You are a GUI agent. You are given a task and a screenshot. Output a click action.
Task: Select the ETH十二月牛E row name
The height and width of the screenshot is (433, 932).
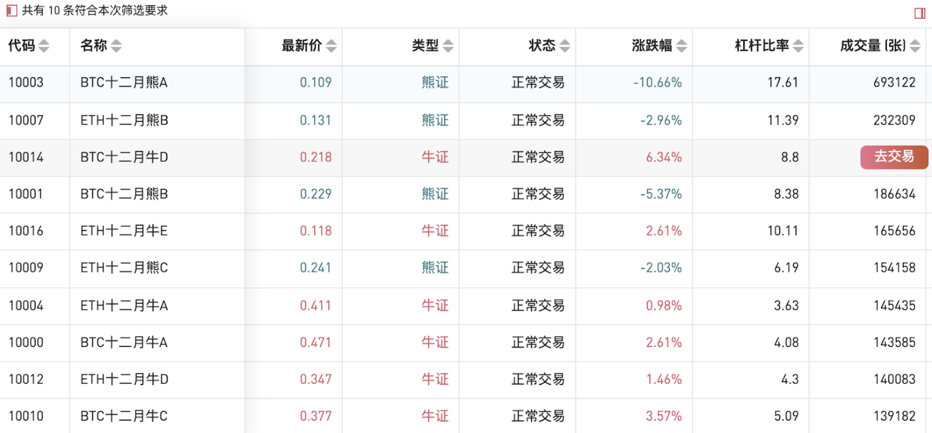point(124,231)
